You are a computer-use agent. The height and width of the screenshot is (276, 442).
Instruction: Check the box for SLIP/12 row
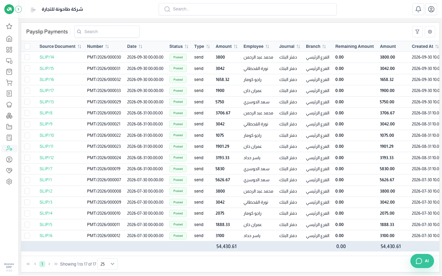point(27,158)
